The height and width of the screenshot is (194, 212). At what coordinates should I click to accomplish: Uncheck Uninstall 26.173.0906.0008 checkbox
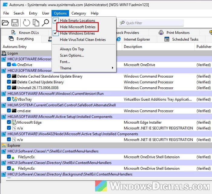(9, 88)
